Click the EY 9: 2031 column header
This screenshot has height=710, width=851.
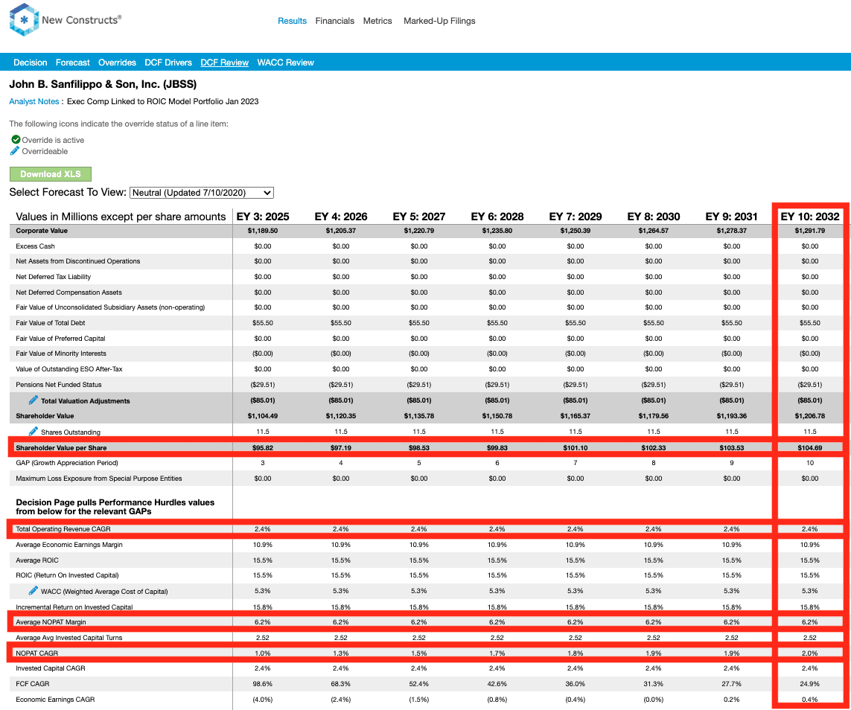732,217
